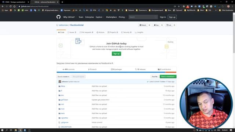Star the rfacebookstat repository
235x132 pixels.
pos(156,25)
